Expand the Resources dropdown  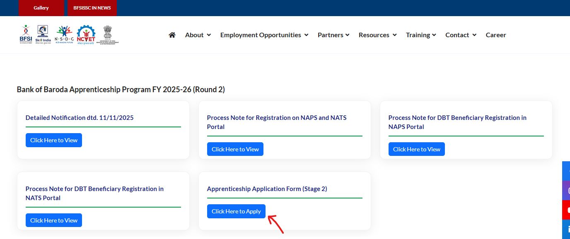pyautogui.click(x=377, y=35)
